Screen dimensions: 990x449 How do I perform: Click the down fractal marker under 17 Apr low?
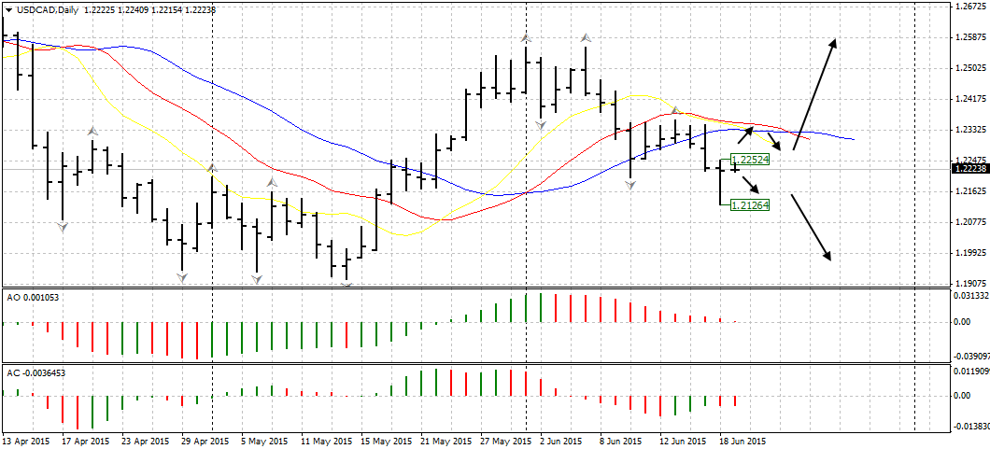[63, 227]
